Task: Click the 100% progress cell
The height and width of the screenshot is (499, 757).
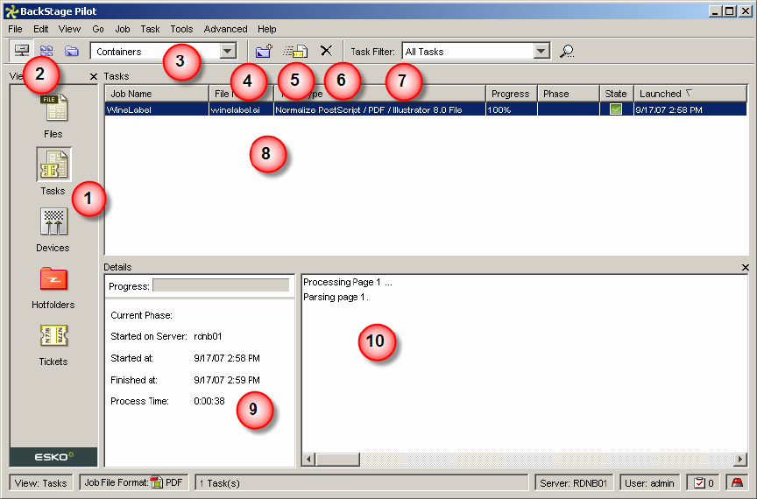Action: (x=512, y=109)
